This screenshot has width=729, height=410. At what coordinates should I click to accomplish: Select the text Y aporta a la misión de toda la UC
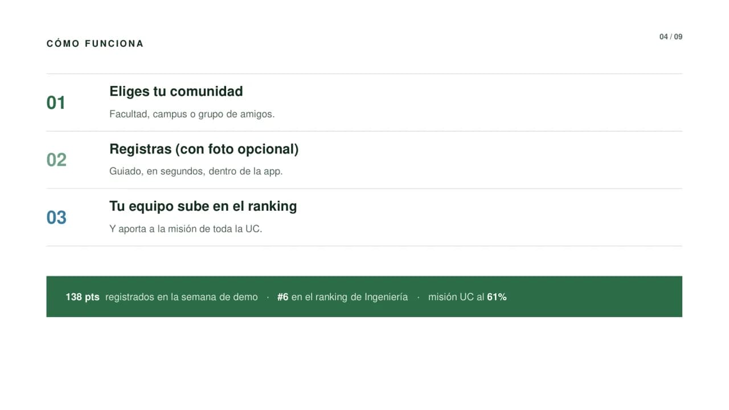[186, 229]
